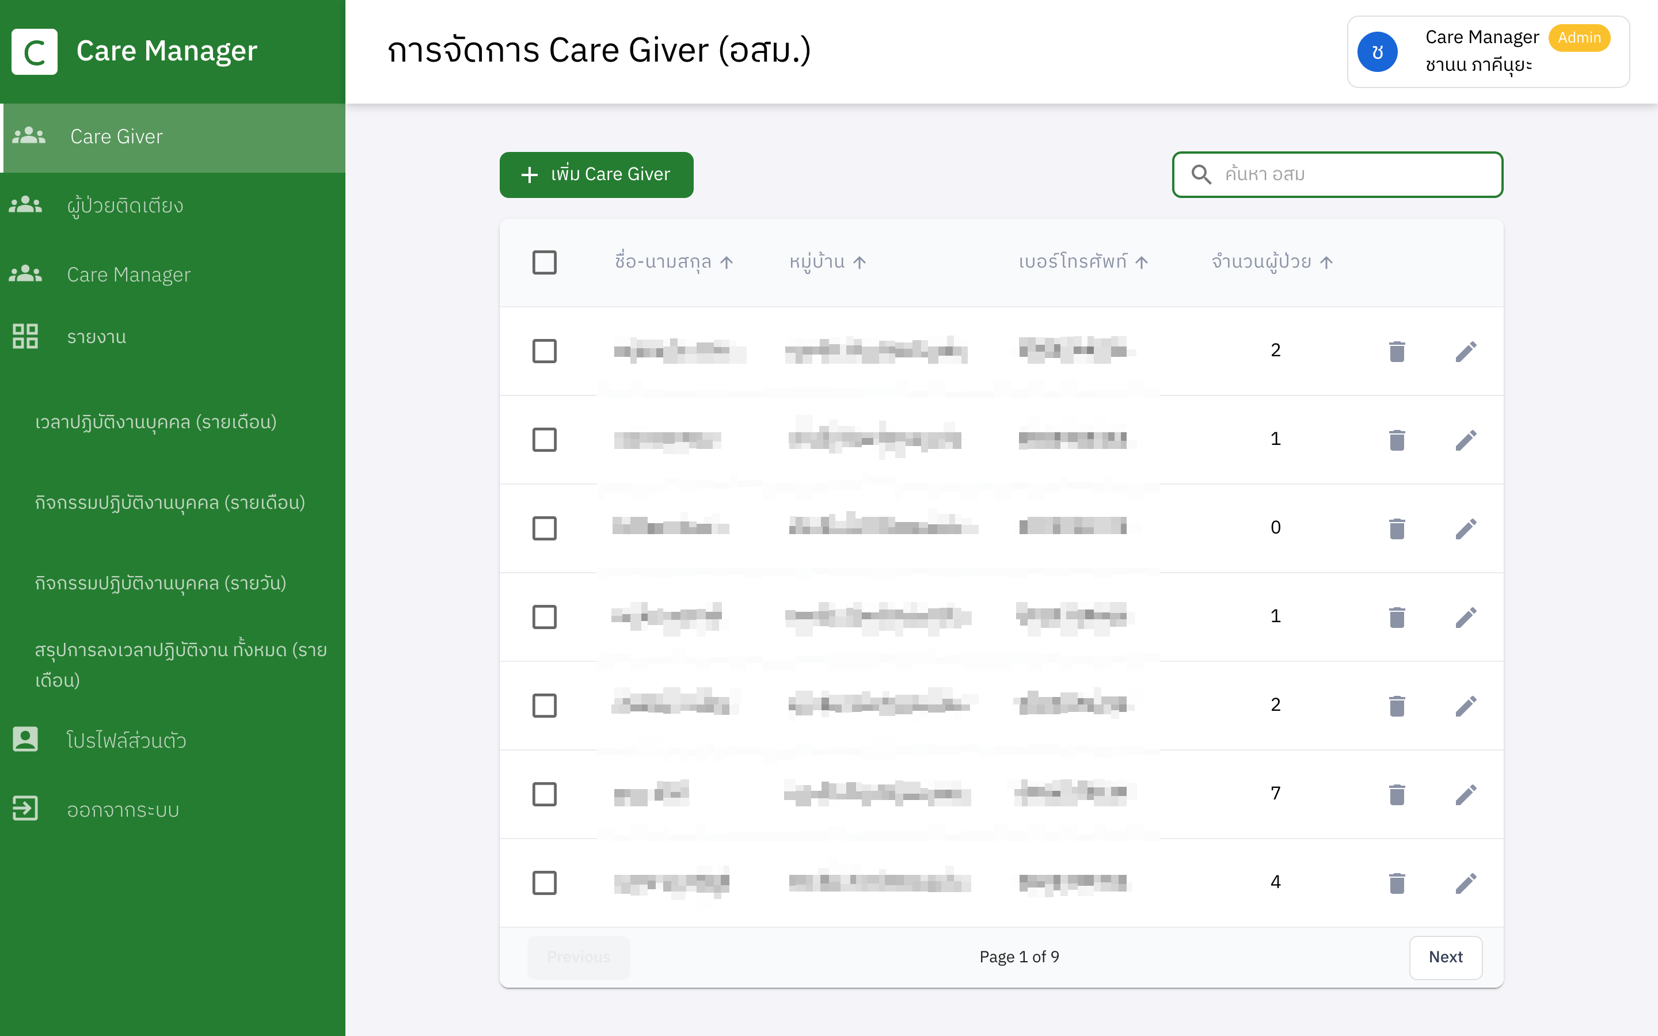
Task: Open กิจกรรมปฏิบัติงานบุคคล (รายเดือน) report
Action: (170, 503)
